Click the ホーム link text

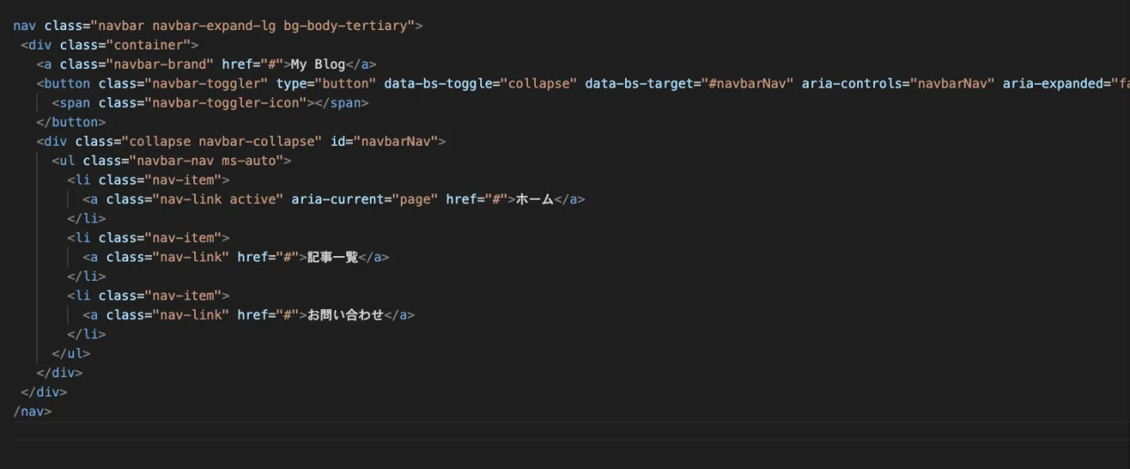pos(534,200)
